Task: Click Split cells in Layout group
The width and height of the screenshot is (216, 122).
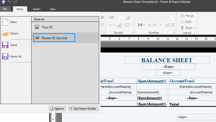Action: point(186,22)
